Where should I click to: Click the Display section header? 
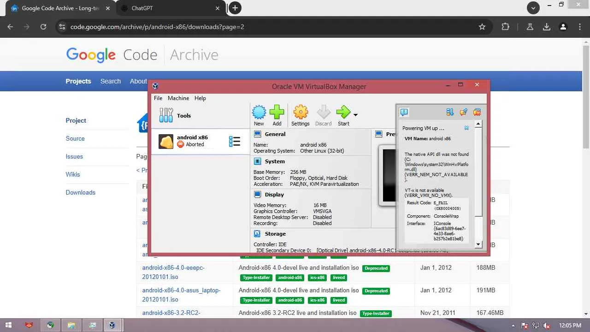(x=274, y=195)
